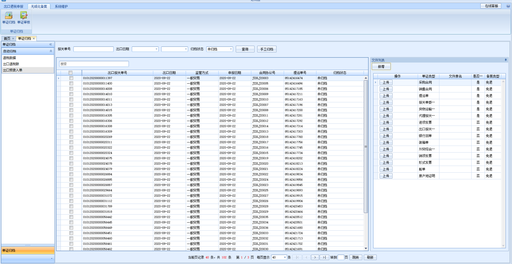Switch to the 系统维护 menu tab
This screenshot has height=264, width=512.
(61, 6)
